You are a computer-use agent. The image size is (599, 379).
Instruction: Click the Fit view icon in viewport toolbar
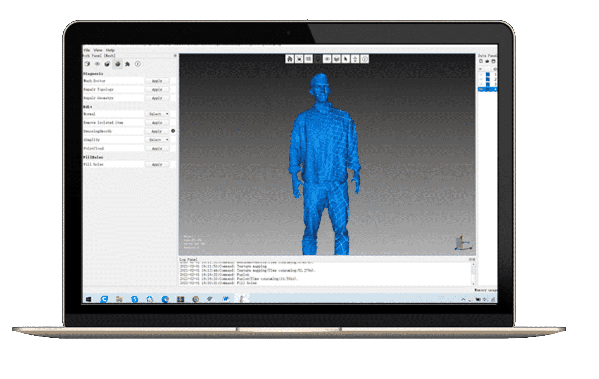click(x=298, y=59)
